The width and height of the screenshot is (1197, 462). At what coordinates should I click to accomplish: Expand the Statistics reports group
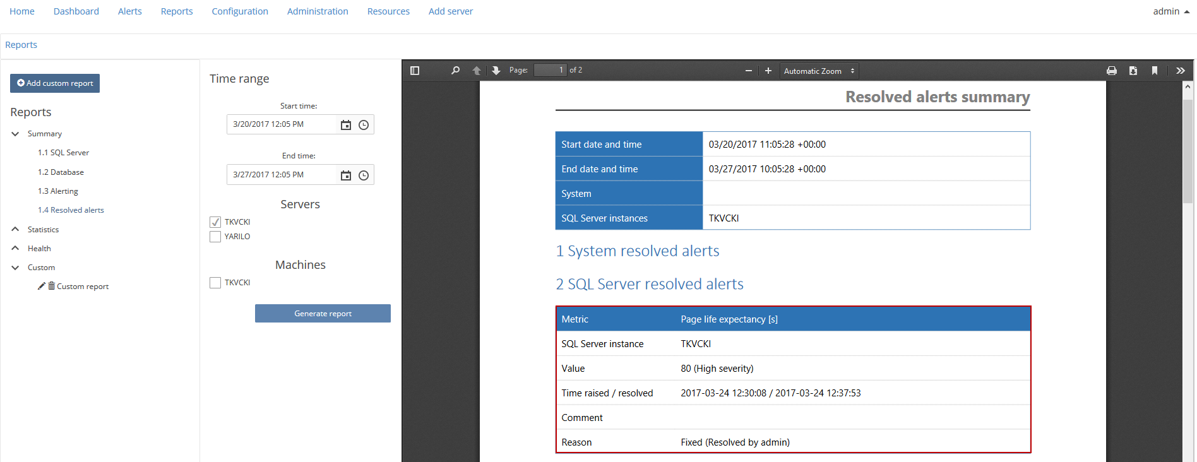[x=15, y=229]
